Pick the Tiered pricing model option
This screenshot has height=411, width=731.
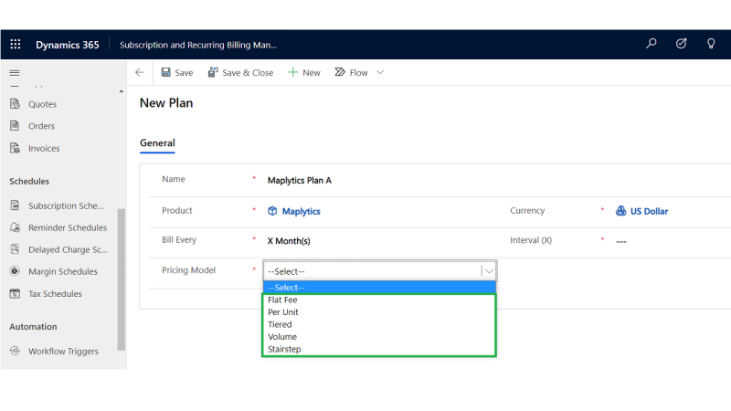(280, 324)
